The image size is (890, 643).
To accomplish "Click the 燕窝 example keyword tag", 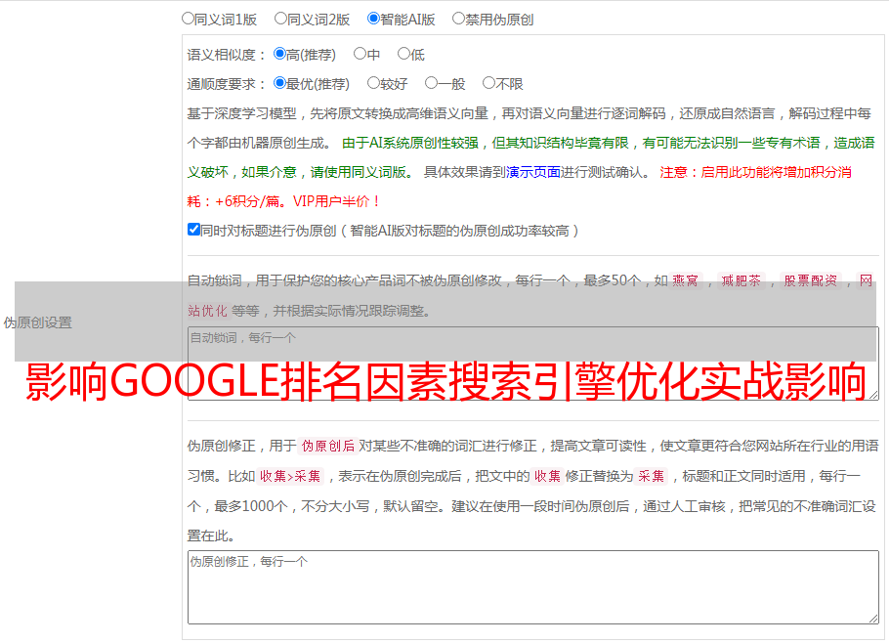I will [685, 280].
